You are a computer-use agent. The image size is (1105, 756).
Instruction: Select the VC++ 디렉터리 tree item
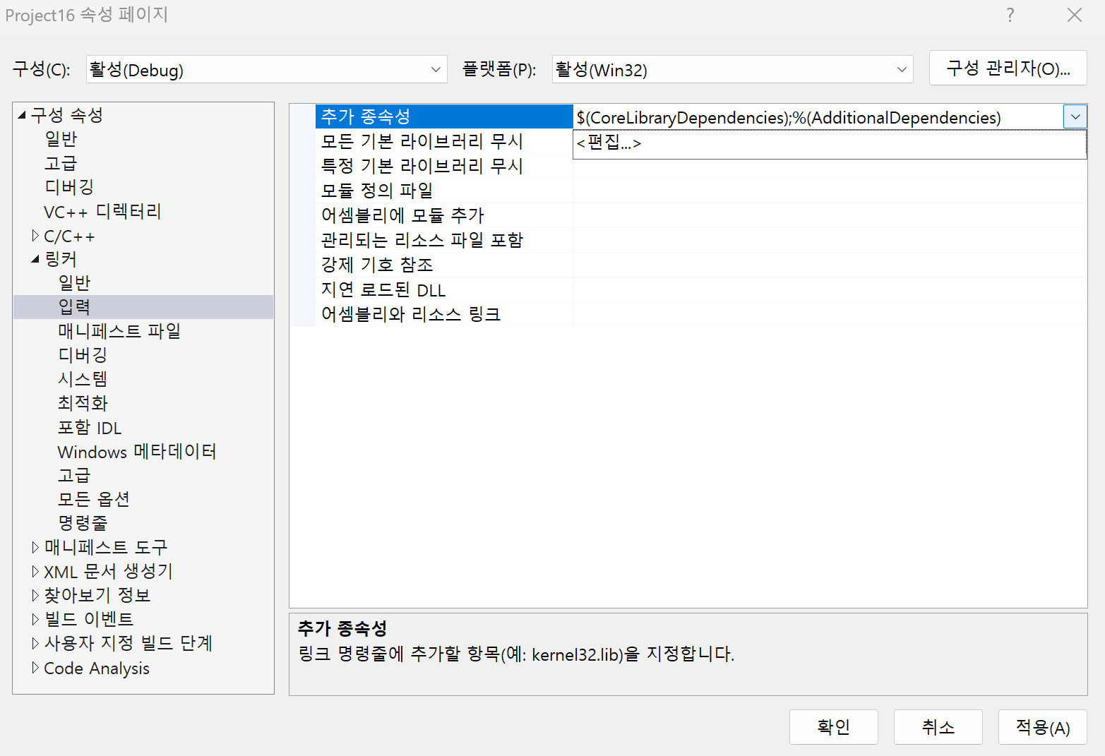click(x=102, y=212)
